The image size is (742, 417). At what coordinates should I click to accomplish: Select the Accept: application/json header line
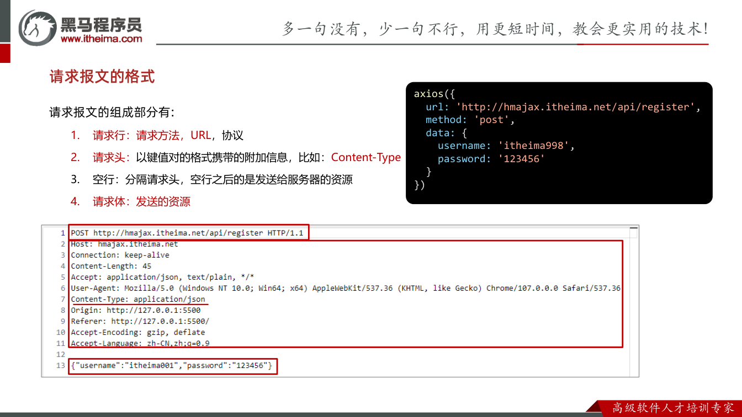click(x=162, y=277)
